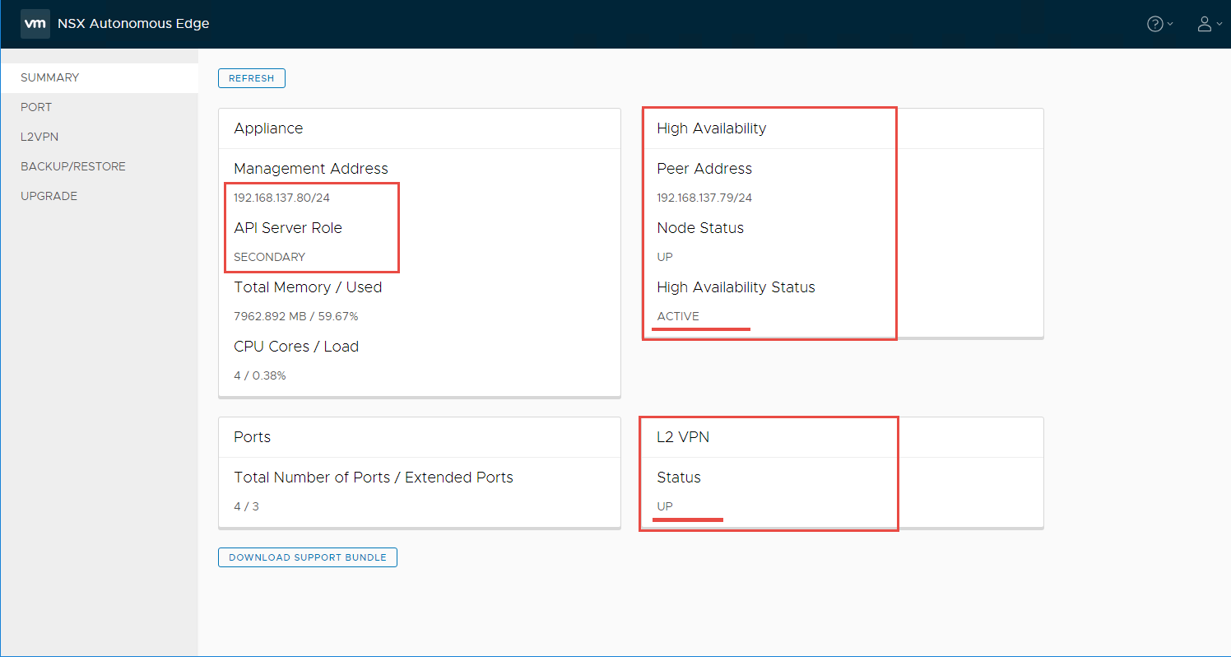Open BACKUP/RESTORE from the sidebar
This screenshot has width=1231, height=657.
(x=73, y=166)
